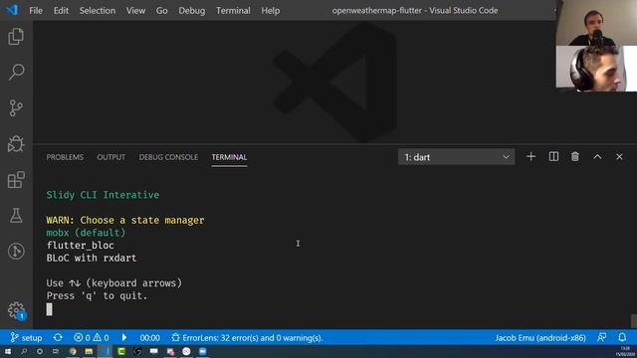Viewport: 637px width, 358px height.
Task: Open the Help menu
Action: 270,11
